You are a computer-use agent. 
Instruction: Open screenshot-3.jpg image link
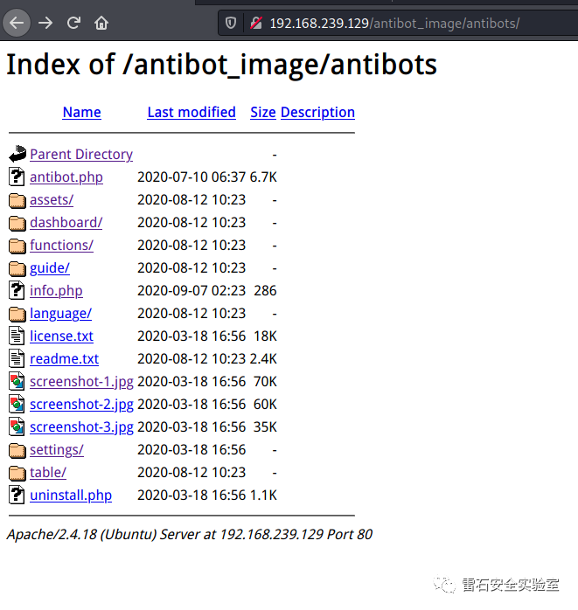[x=81, y=427]
